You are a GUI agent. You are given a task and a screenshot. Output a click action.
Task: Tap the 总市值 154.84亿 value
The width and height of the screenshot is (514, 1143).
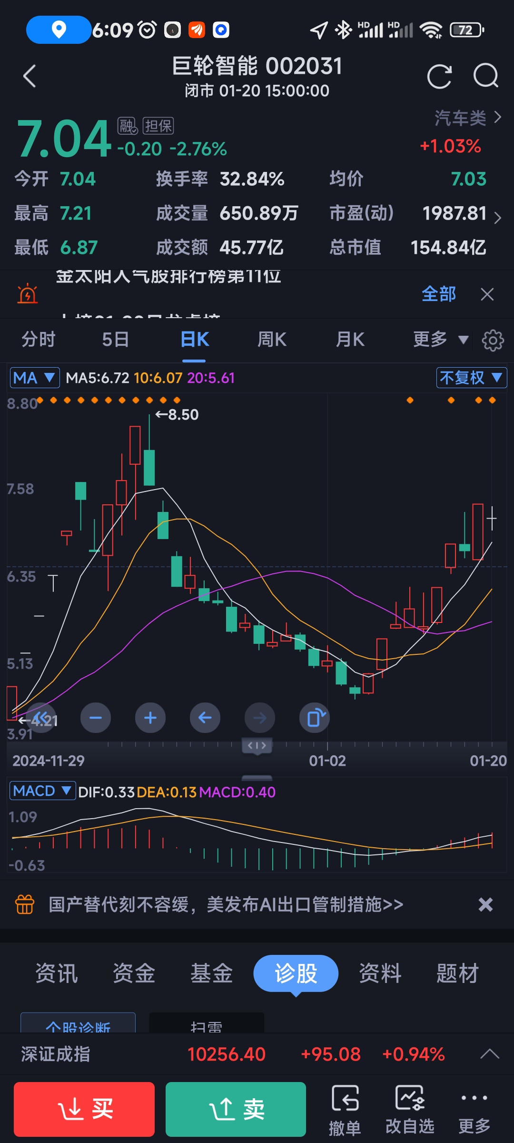tap(448, 248)
